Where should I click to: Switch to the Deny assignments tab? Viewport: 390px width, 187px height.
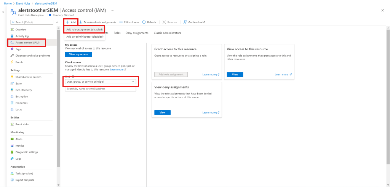point(137,33)
